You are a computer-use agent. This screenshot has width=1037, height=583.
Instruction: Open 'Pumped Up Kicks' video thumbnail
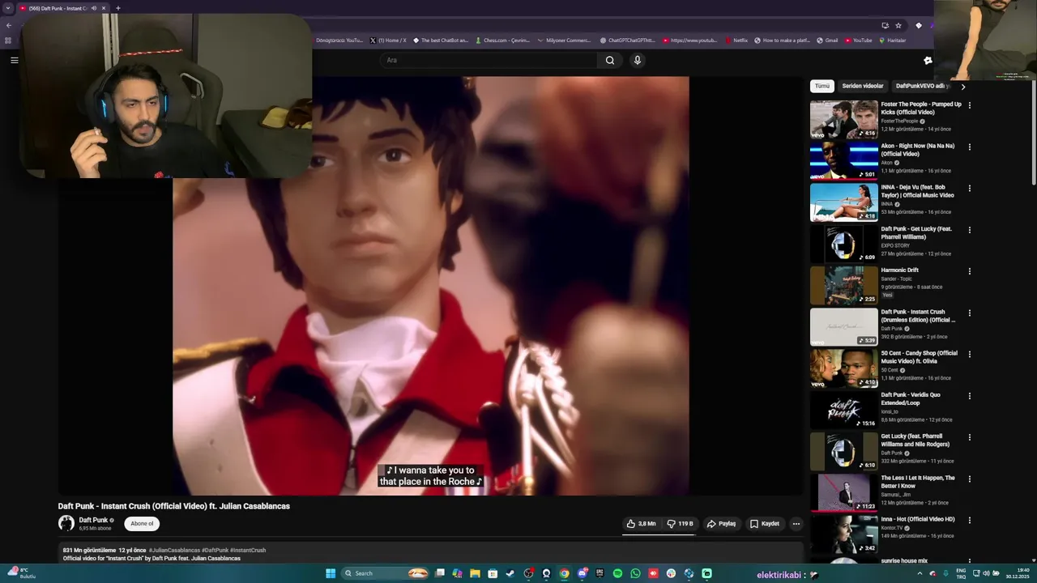844,119
